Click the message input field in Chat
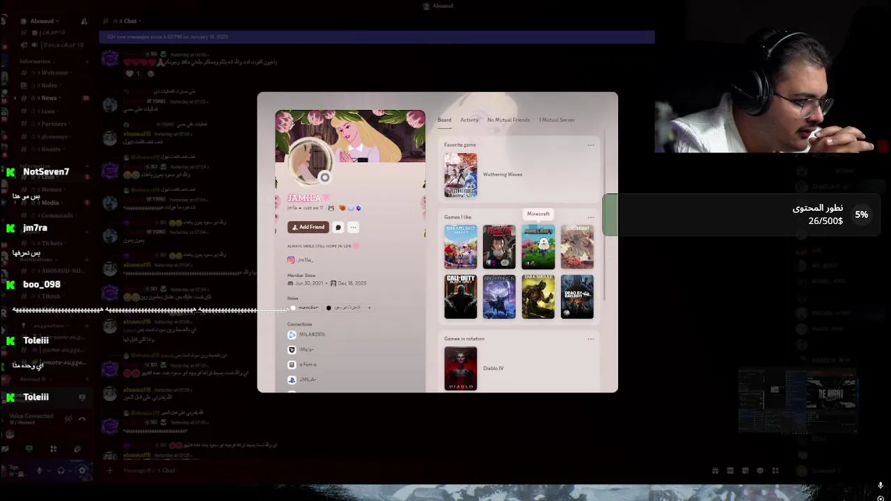The image size is (891, 501). [x=404, y=470]
